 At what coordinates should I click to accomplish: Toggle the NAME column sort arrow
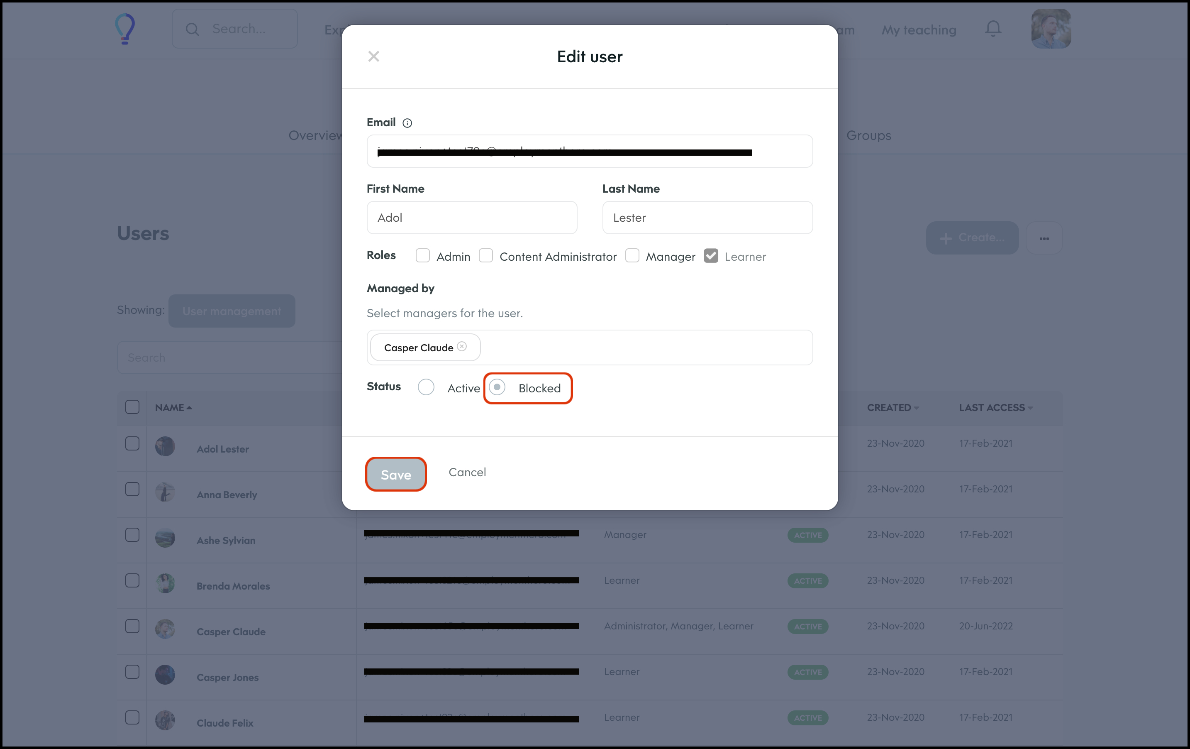click(x=189, y=408)
